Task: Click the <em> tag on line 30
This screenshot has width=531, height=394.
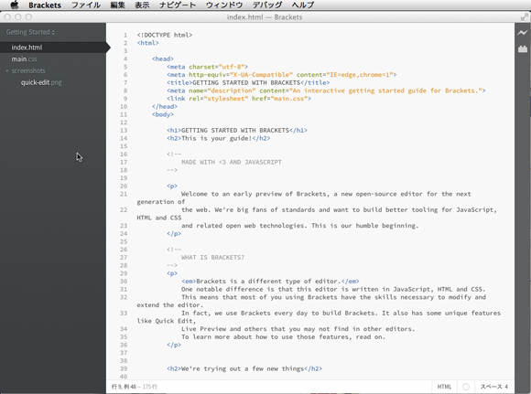Action: pos(189,282)
